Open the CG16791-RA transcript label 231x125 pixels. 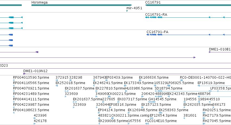[156, 15]
